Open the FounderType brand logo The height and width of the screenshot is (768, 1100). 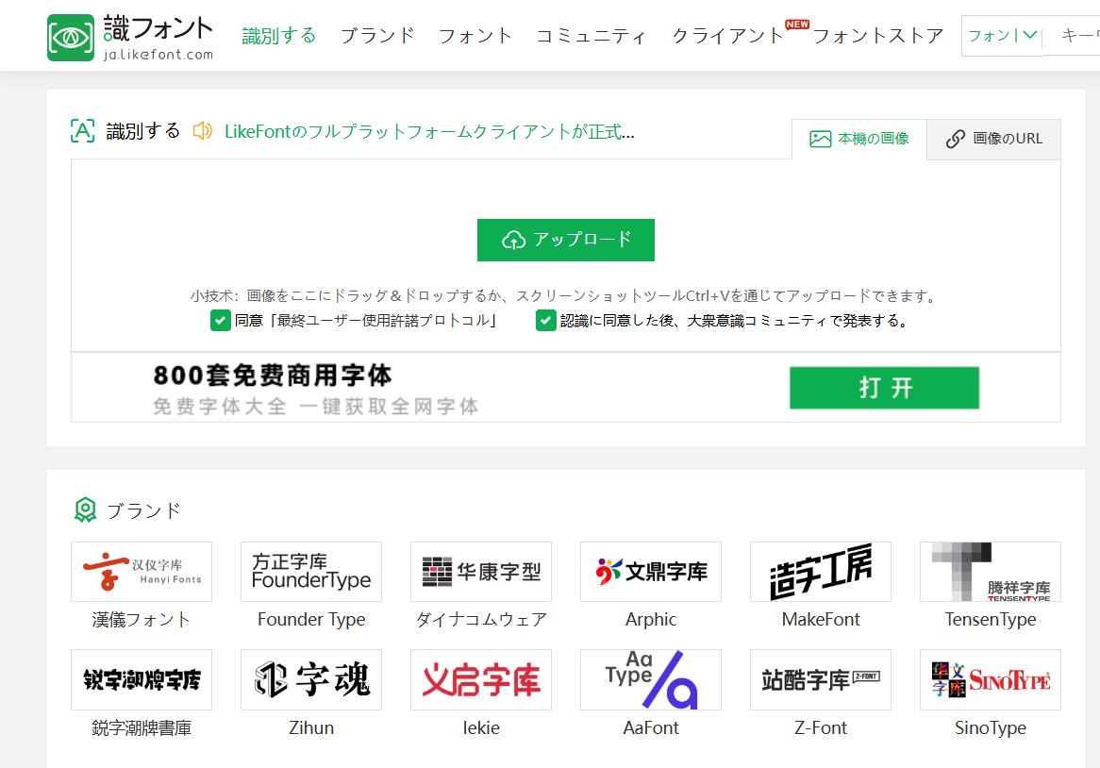point(311,572)
